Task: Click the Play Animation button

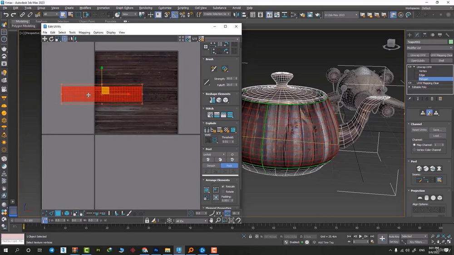Action: click(360, 236)
